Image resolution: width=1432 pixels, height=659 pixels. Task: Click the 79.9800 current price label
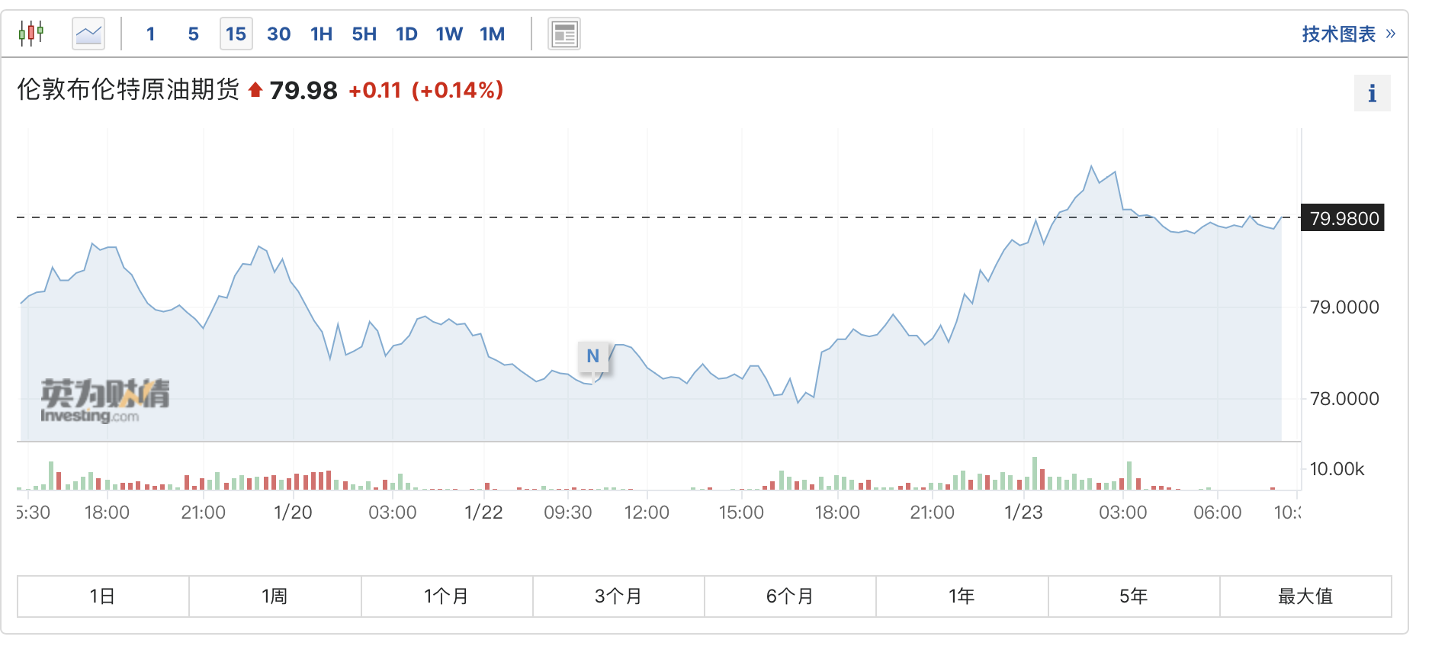click(x=1344, y=218)
